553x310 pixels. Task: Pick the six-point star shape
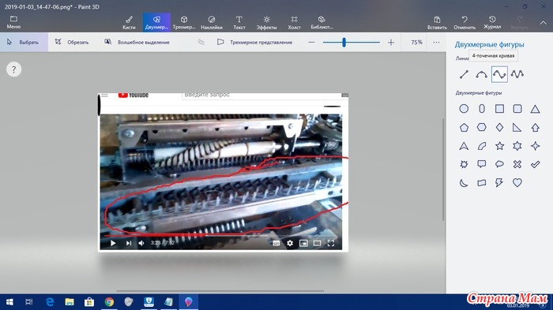[x=517, y=146]
